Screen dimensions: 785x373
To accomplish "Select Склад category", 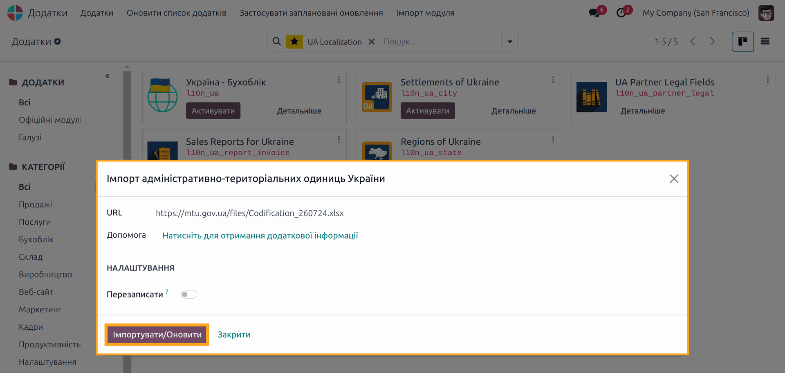I will coord(31,257).
